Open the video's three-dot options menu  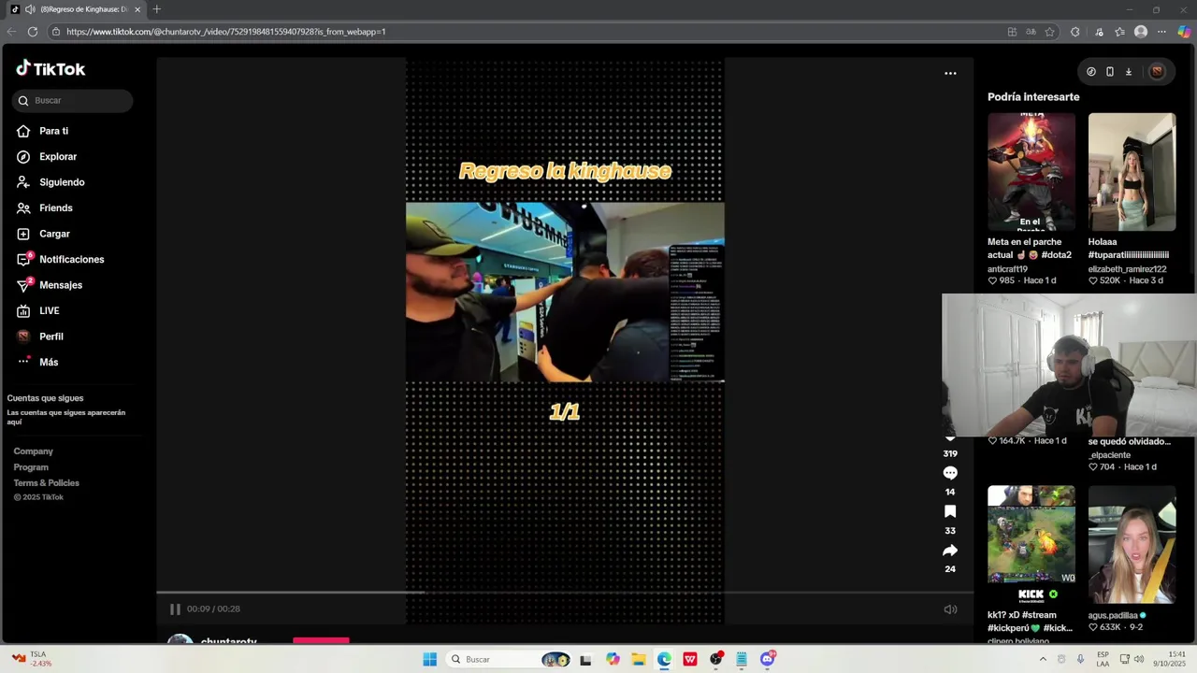[x=950, y=73]
